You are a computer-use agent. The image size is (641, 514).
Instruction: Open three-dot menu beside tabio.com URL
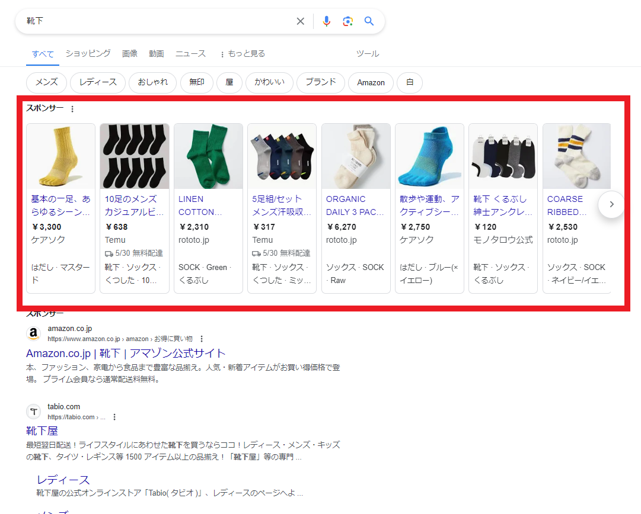[x=114, y=417]
